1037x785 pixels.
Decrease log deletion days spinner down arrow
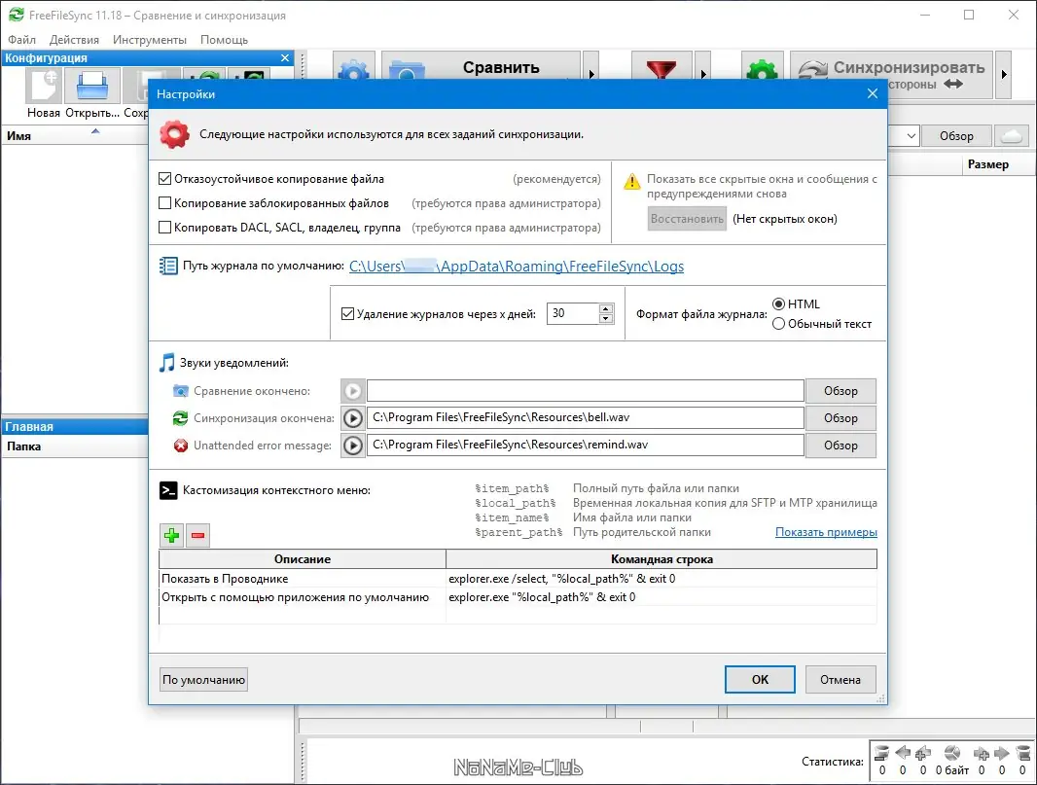[606, 319]
